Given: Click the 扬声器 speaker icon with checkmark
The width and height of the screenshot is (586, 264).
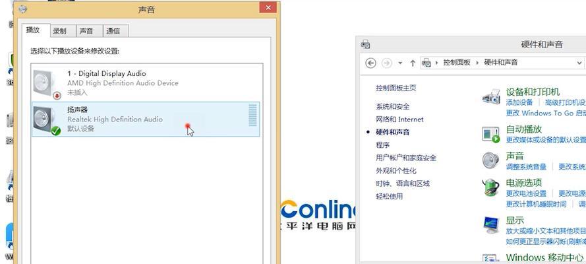Looking at the screenshot, I should click(46, 120).
